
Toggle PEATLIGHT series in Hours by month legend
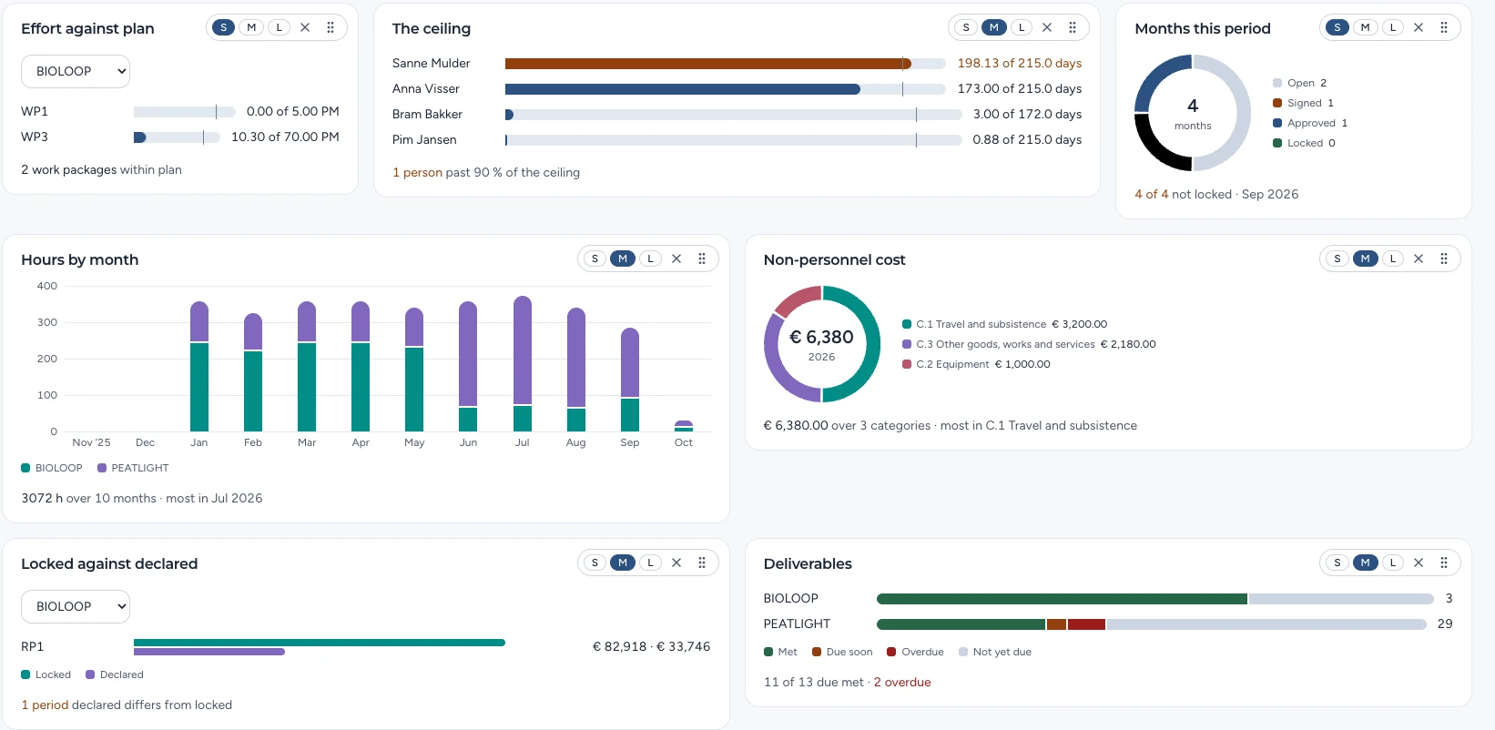[133, 468]
